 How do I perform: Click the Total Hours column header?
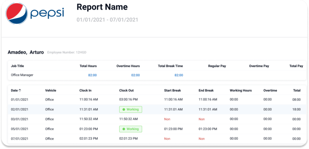point(88,66)
